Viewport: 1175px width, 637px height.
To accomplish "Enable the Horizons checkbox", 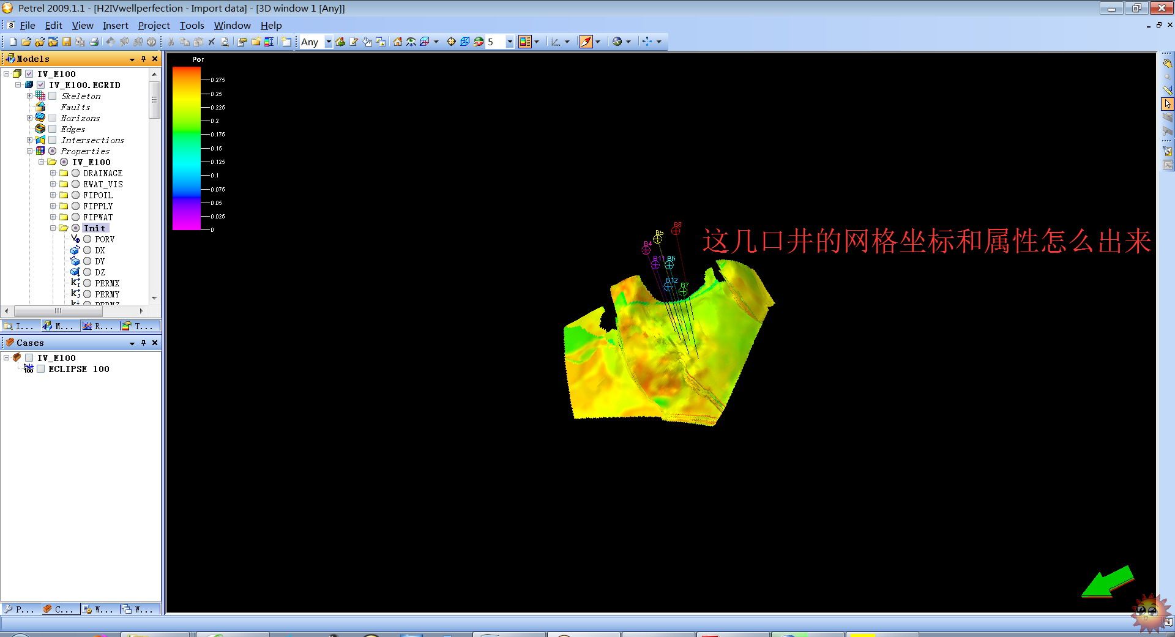I will (53, 118).
